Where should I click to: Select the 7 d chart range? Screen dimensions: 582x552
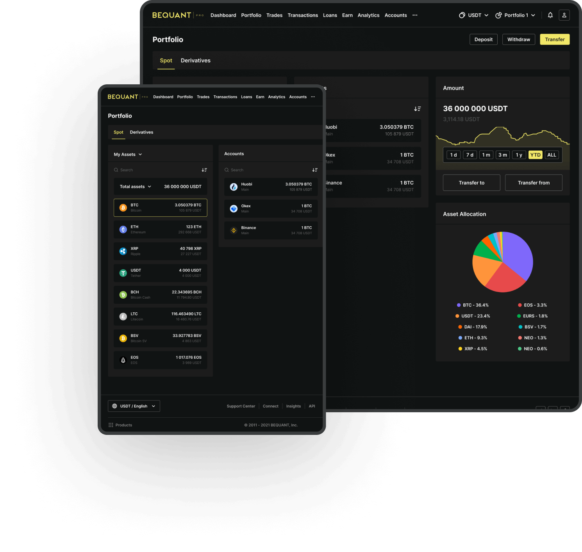pyautogui.click(x=470, y=155)
